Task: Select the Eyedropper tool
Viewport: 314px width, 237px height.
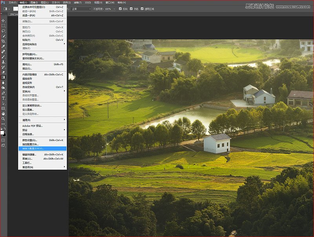Action: click(x=3, y=46)
